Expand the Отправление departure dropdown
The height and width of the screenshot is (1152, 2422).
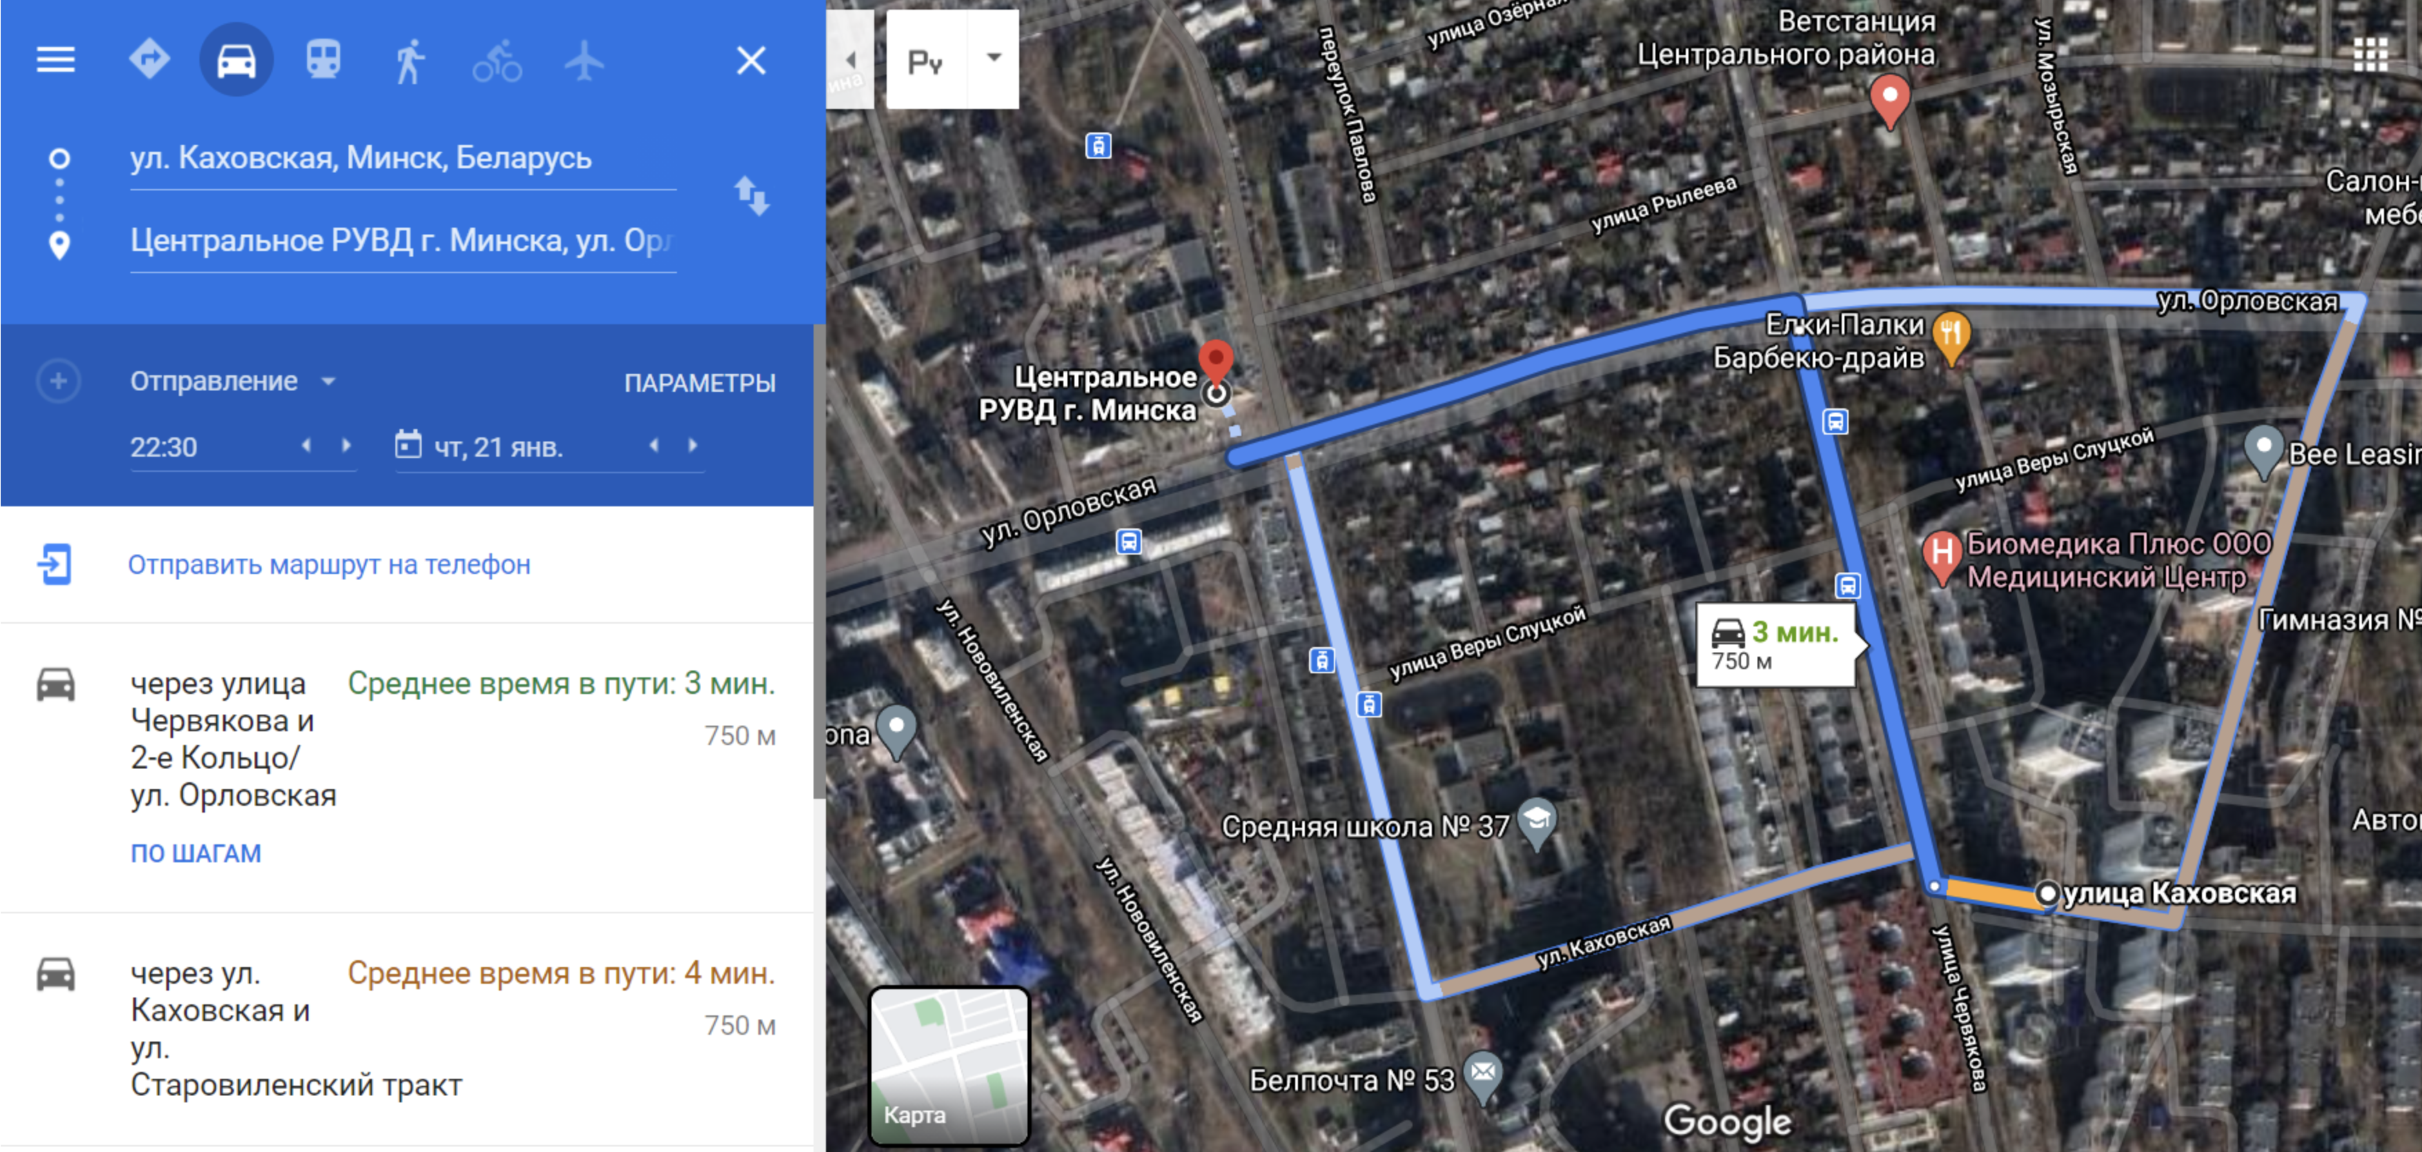coord(233,381)
